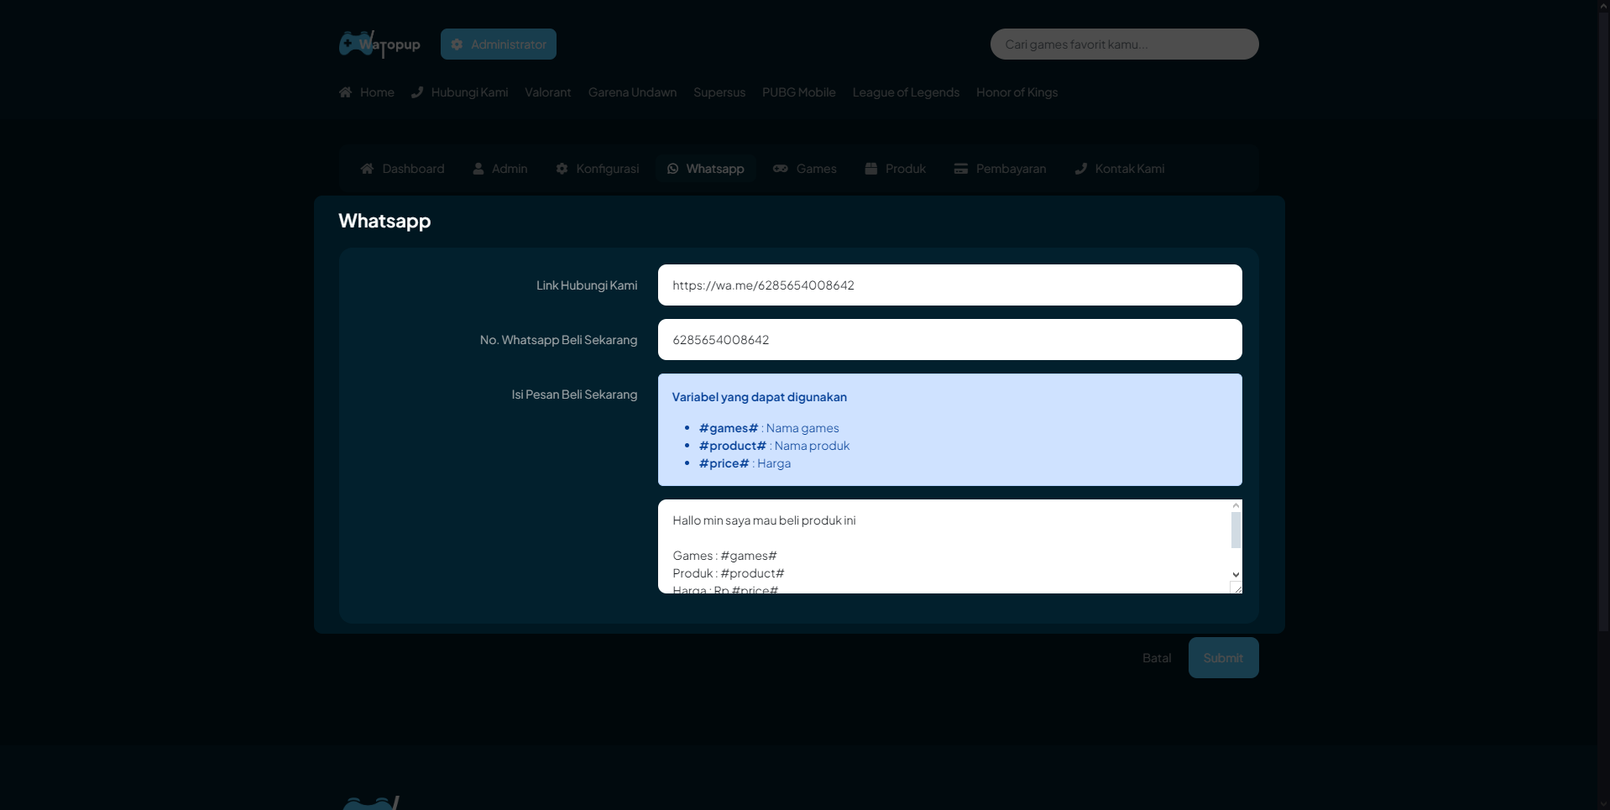Open Valorant games link
Viewport: 1610px width, 810px height.
click(x=548, y=92)
